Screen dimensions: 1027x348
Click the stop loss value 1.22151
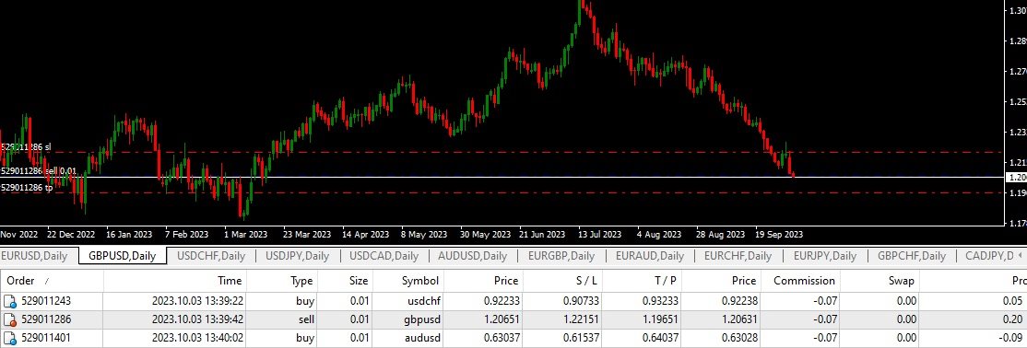[x=581, y=319]
